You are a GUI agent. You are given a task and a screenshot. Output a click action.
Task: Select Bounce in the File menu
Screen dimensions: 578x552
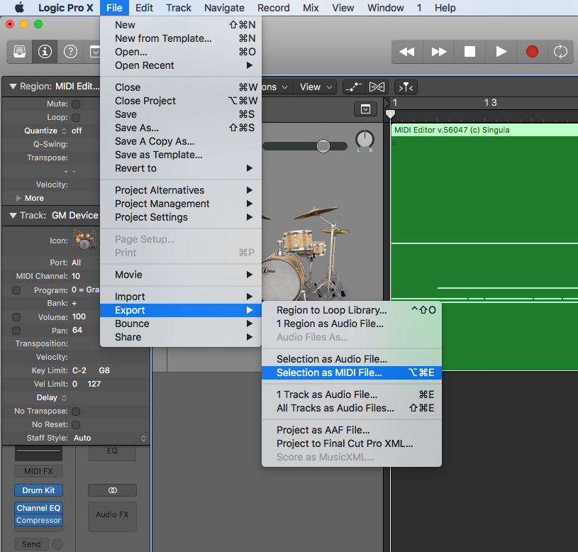pos(181,324)
